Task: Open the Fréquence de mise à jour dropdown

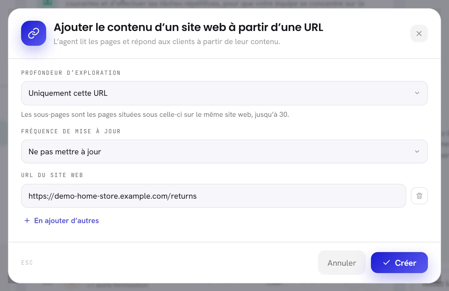Action: pos(224,151)
